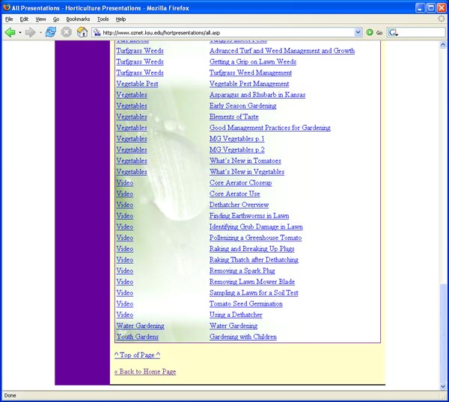Open Vegetable Pest Management link
This screenshot has width=449, height=402.
[x=249, y=84]
